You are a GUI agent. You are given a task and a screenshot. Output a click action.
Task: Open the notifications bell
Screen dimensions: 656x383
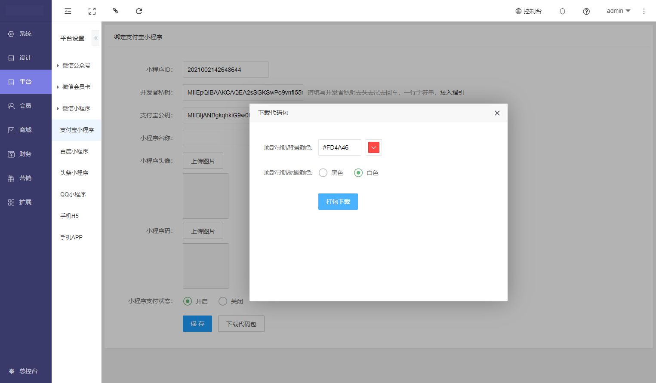tap(562, 11)
